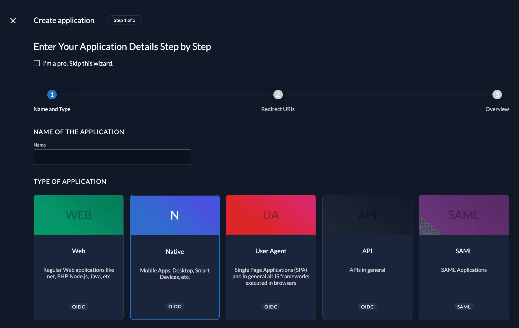Click the close wizard X icon

(x=13, y=21)
